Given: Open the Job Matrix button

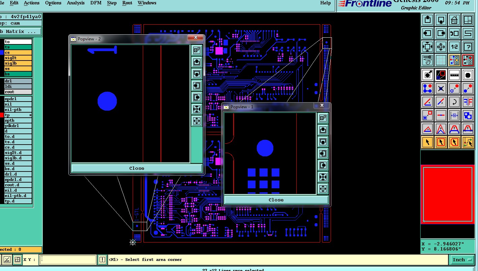Looking at the screenshot, I should click(x=20, y=32).
